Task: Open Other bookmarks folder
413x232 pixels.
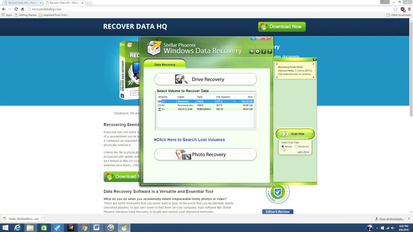Action: pos(399,15)
